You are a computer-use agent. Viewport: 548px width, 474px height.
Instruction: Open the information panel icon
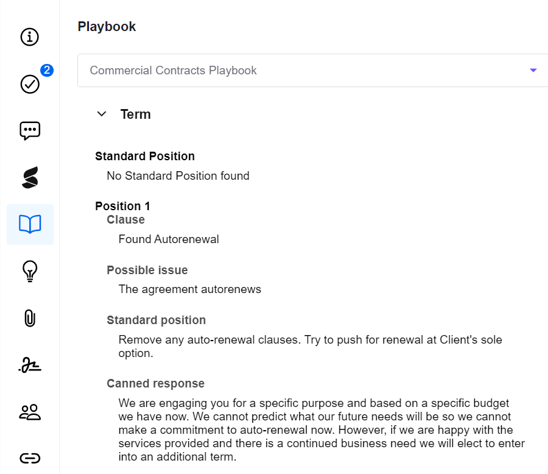[x=30, y=37]
